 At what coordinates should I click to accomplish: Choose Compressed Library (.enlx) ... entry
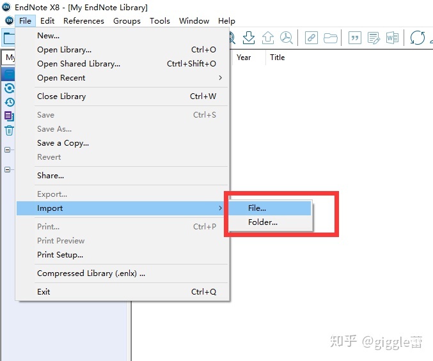click(123, 273)
